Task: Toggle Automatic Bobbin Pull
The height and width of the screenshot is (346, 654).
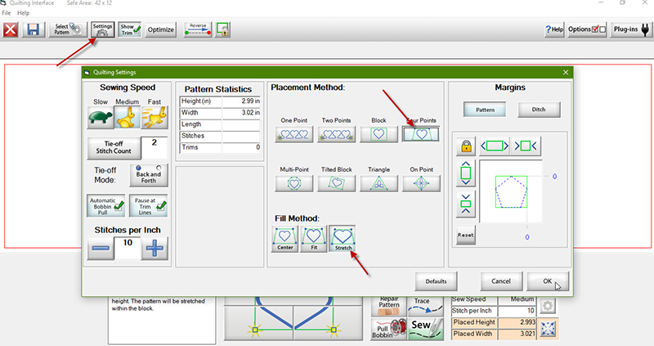Action: tap(105, 205)
